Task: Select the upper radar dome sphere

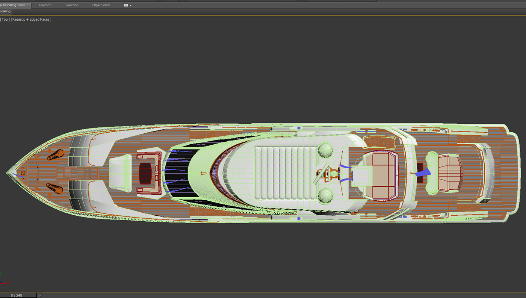Action: (325, 149)
